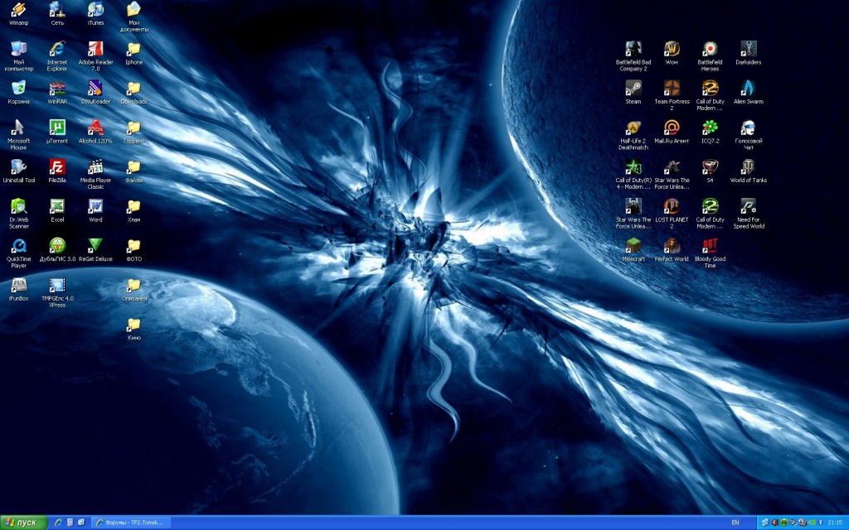849x530 pixels.
Task: Click the Мой компьютер icon
Action: click(x=18, y=55)
